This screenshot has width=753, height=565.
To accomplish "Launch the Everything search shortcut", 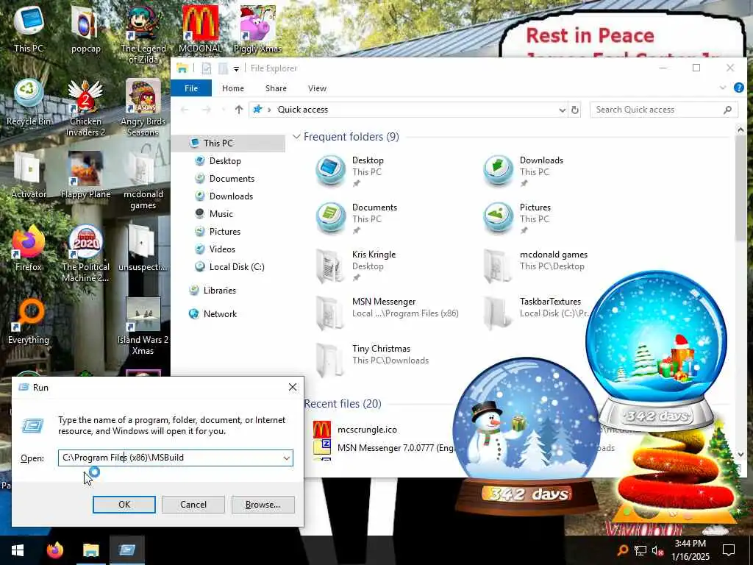I will [x=29, y=321].
